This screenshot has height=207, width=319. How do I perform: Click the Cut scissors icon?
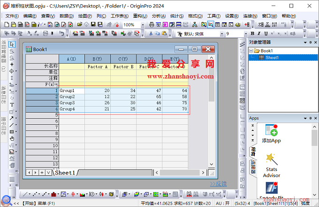[151, 34]
